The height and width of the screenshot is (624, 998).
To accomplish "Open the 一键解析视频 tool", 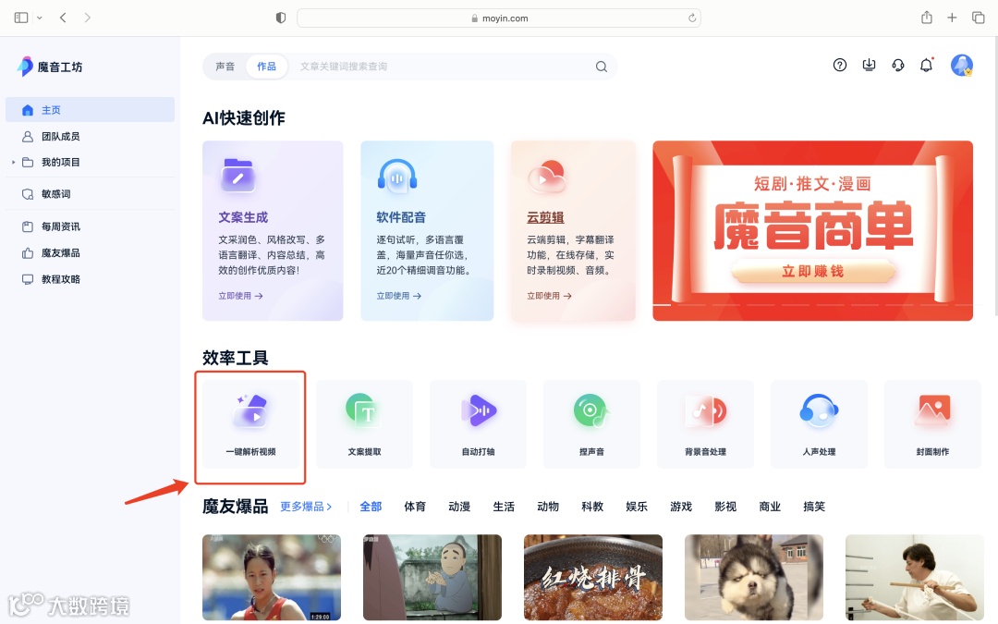I will click(249, 426).
